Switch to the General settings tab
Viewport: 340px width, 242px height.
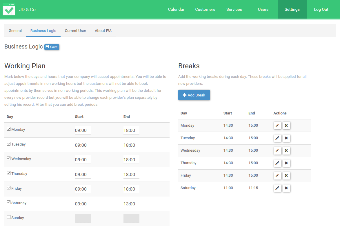point(15,31)
